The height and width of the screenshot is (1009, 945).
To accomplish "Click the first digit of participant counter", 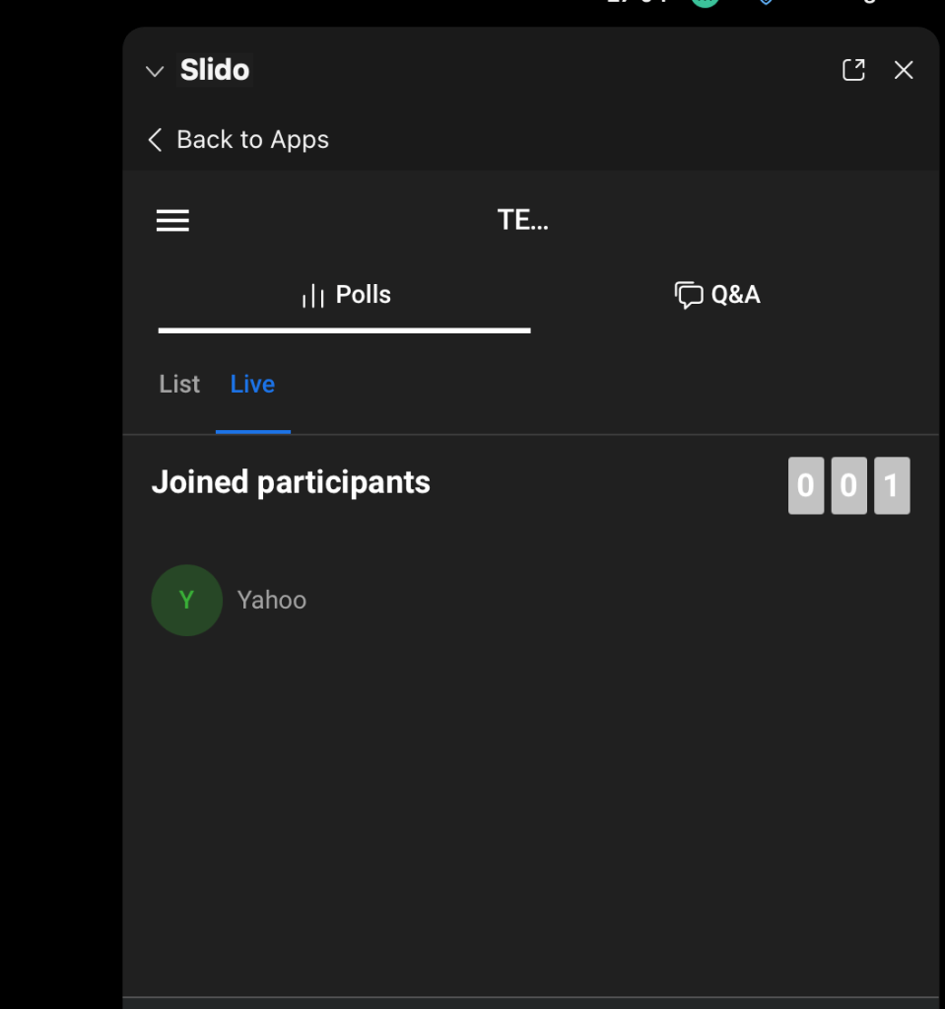I will 805,486.
